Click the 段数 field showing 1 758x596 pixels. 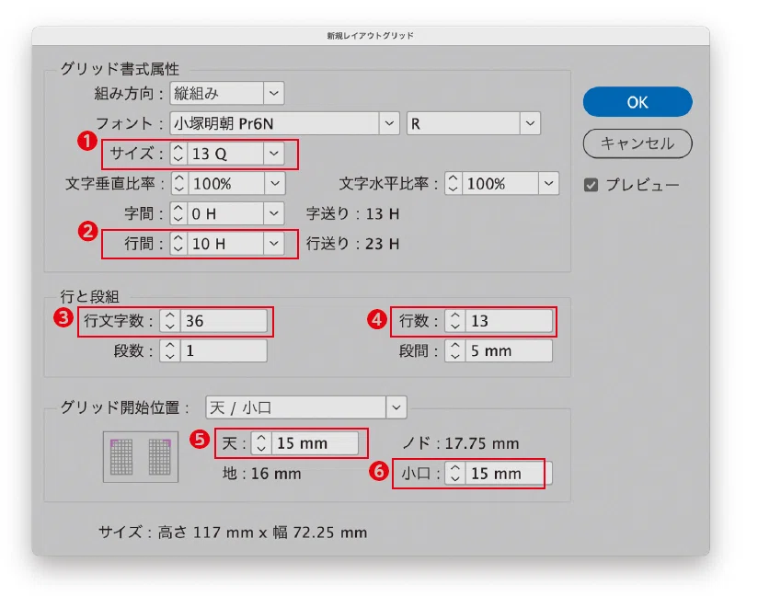tap(224, 351)
